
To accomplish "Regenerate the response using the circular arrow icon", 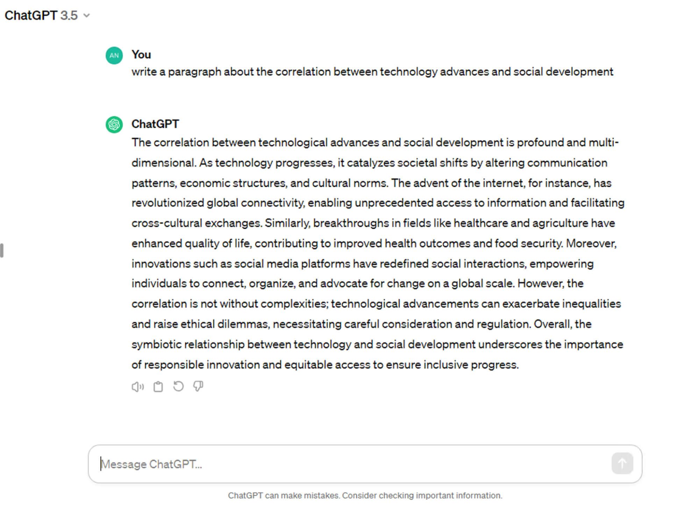I will coord(178,386).
